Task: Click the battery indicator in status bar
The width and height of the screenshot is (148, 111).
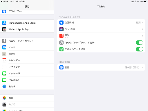Action: click(x=145, y=1)
